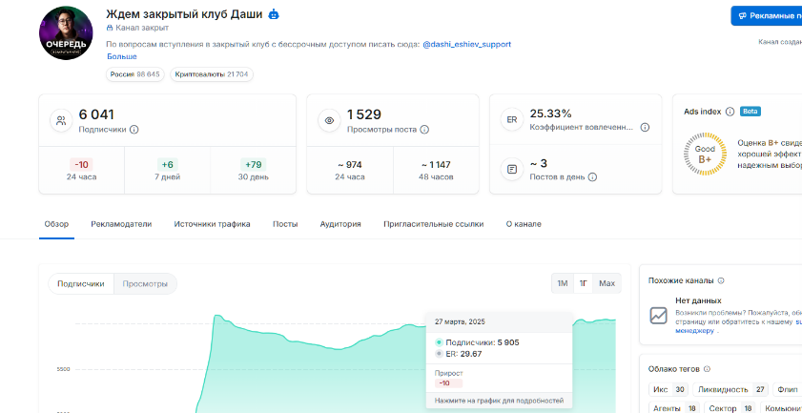Open the О канале tab
This screenshot has width=802, height=413.
point(524,224)
